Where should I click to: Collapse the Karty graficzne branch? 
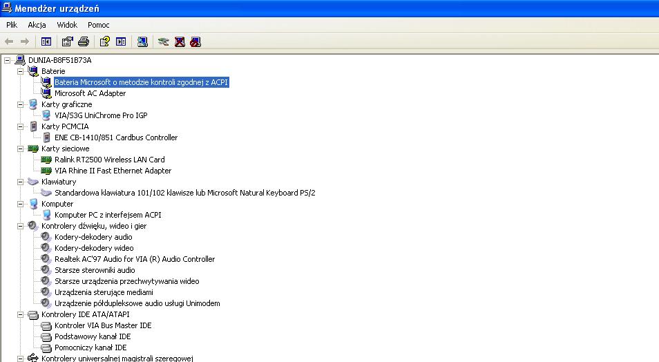point(20,104)
